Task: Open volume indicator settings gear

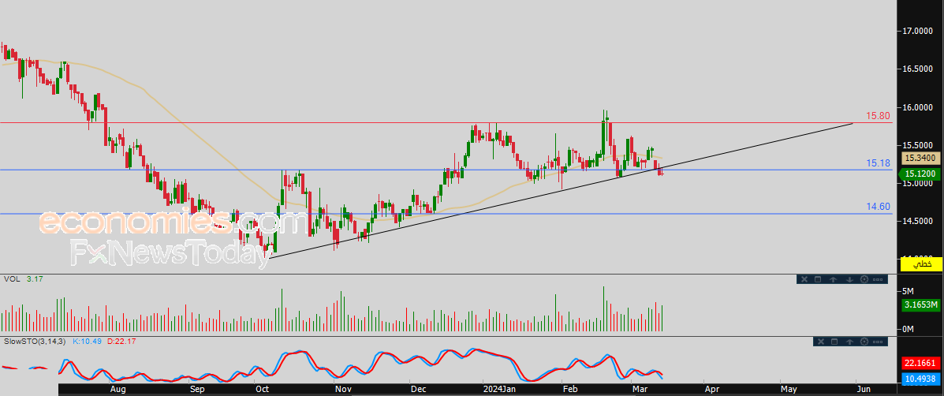Action: 864,279
